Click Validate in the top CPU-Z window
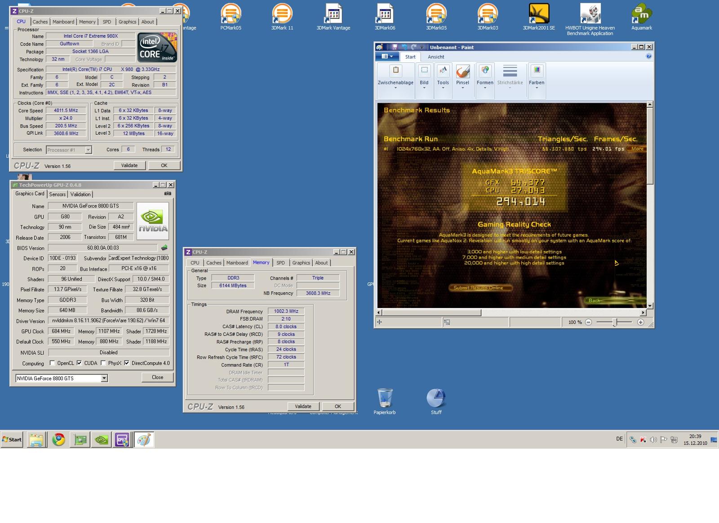The width and height of the screenshot is (719, 523). coord(129,165)
